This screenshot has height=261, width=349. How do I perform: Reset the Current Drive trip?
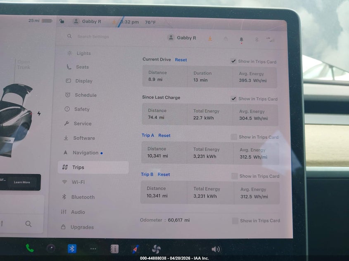click(181, 60)
